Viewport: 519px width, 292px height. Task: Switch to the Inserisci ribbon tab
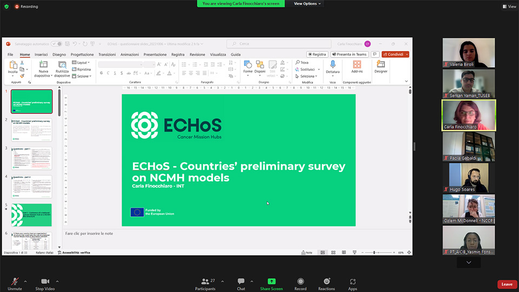click(x=41, y=55)
